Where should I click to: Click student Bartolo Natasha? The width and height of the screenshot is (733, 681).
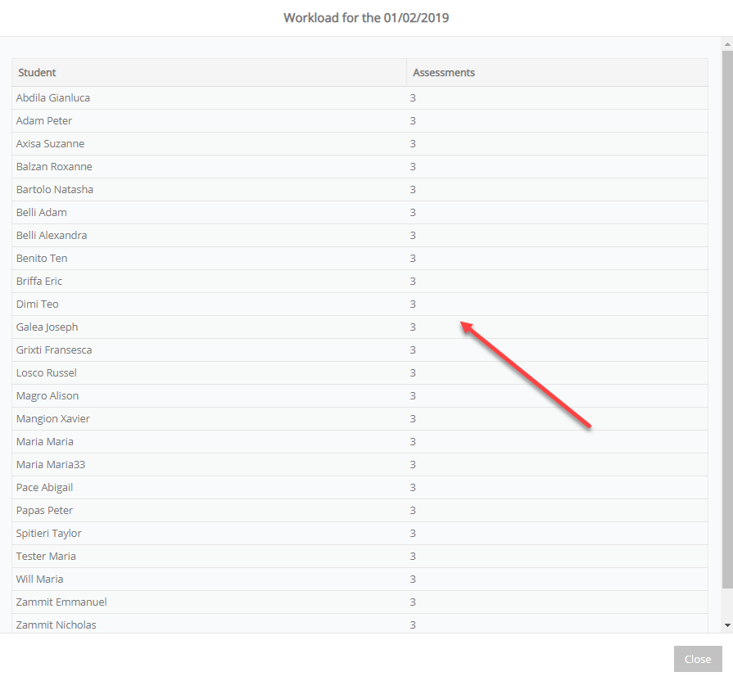(x=54, y=189)
